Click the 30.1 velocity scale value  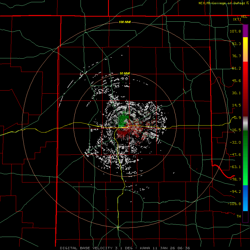[x=236, y=93]
